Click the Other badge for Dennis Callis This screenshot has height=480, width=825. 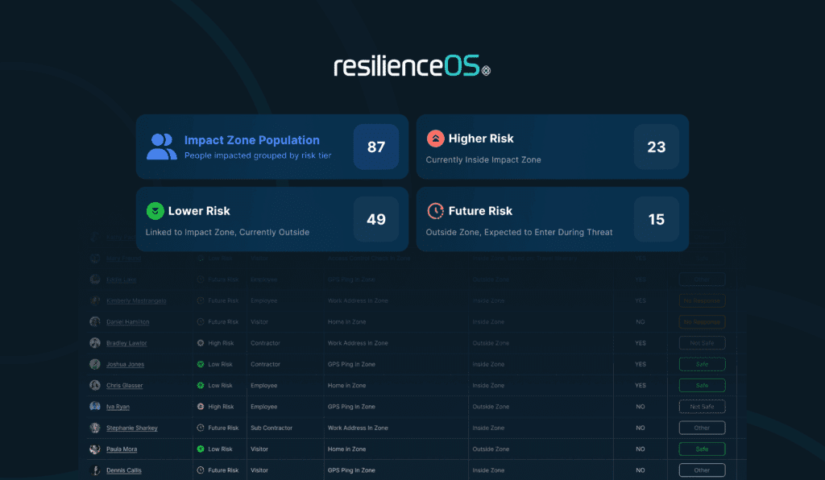(x=702, y=470)
